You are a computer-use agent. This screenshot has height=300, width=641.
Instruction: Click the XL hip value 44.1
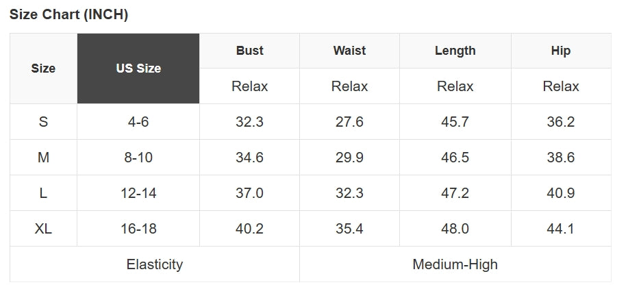click(560, 229)
